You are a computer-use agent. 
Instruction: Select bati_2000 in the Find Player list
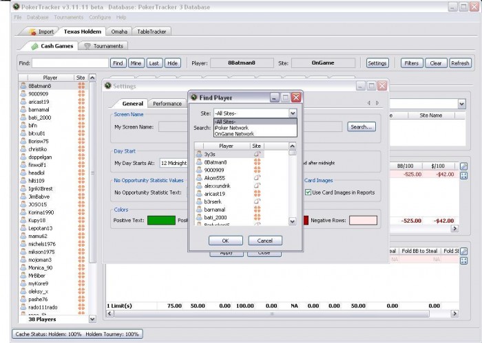(229, 217)
